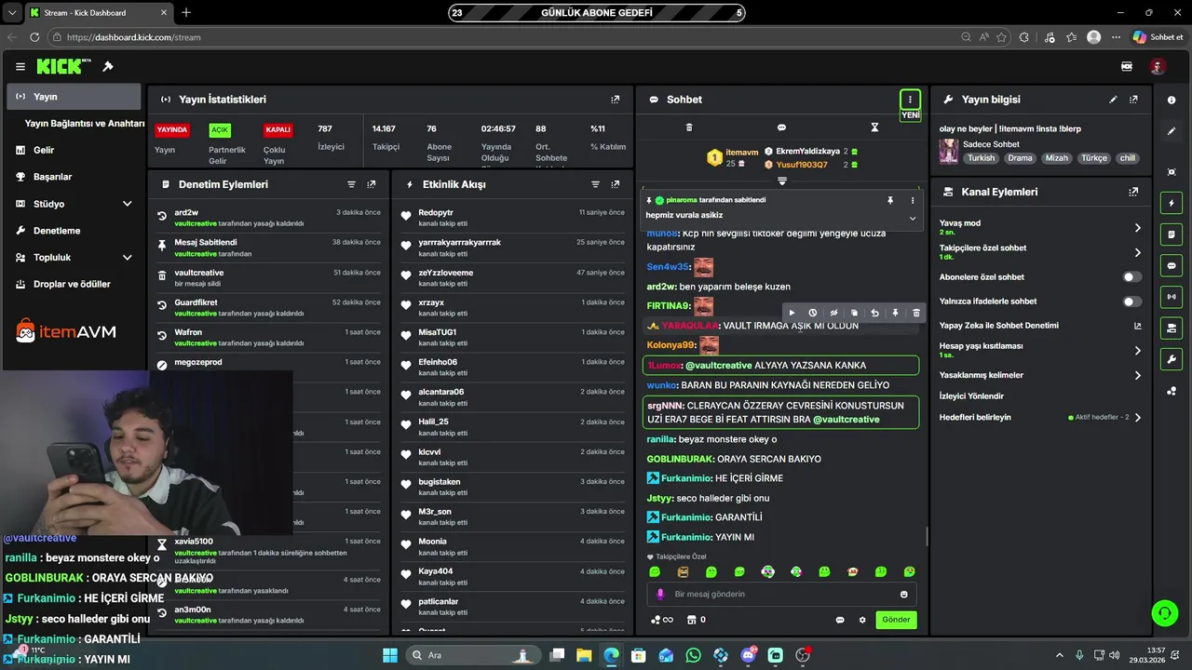Click İzleyici Yönlendir text

971,396
